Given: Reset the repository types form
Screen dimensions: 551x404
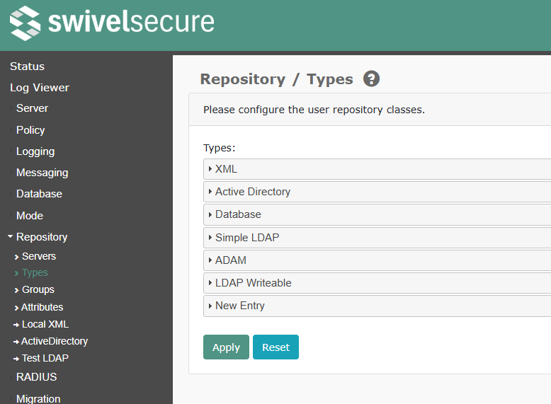Looking at the screenshot, I should click(x=275, y=347).
